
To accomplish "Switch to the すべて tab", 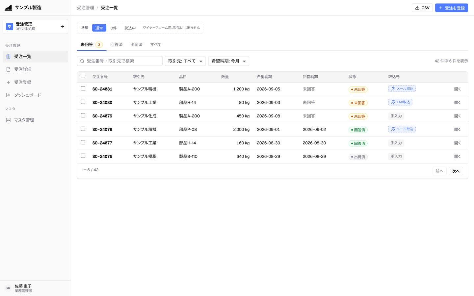I will point(156,45).
